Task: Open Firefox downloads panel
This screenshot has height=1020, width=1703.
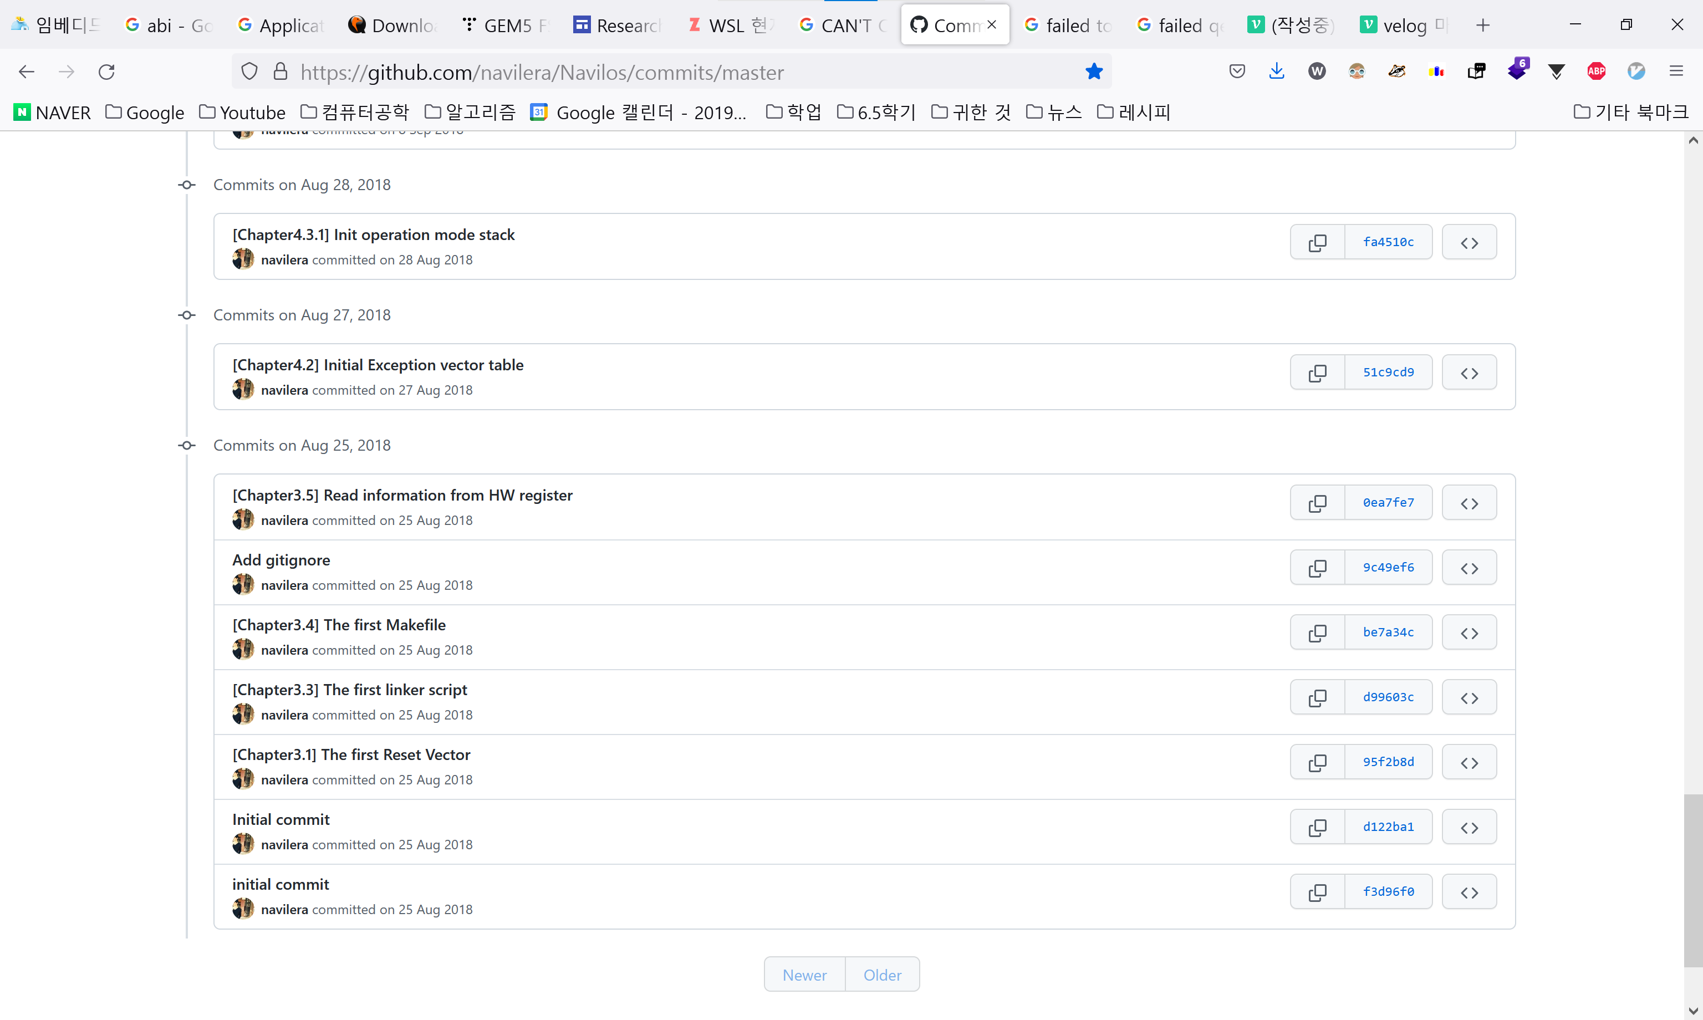Action: [1276, 72]
